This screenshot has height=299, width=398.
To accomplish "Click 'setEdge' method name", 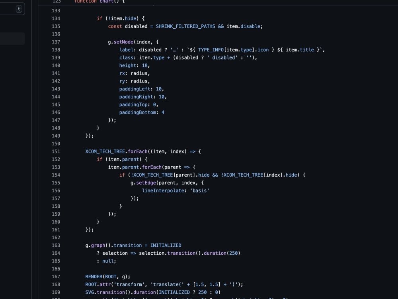I will 146,183.
